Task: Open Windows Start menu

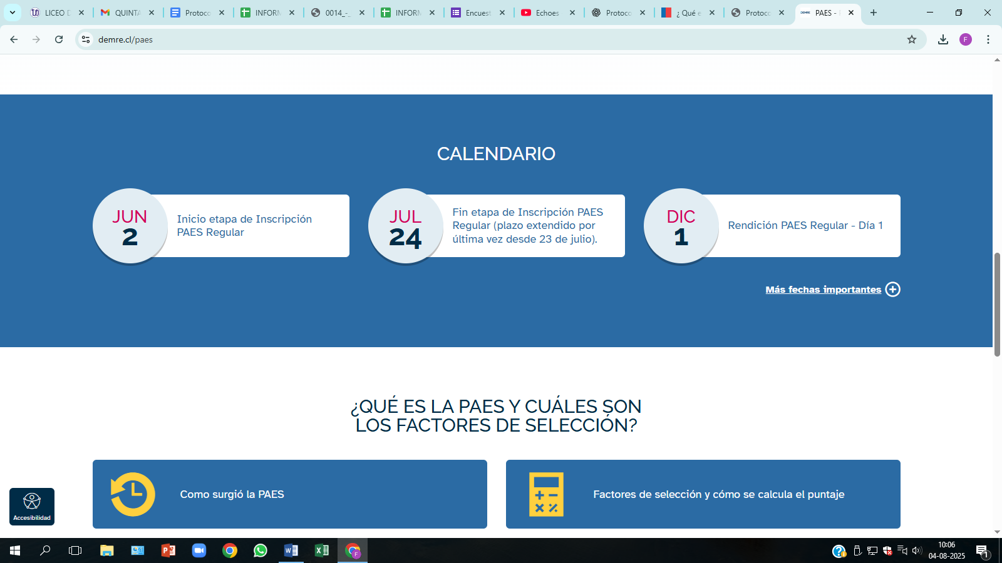Action: pos(15,550)
